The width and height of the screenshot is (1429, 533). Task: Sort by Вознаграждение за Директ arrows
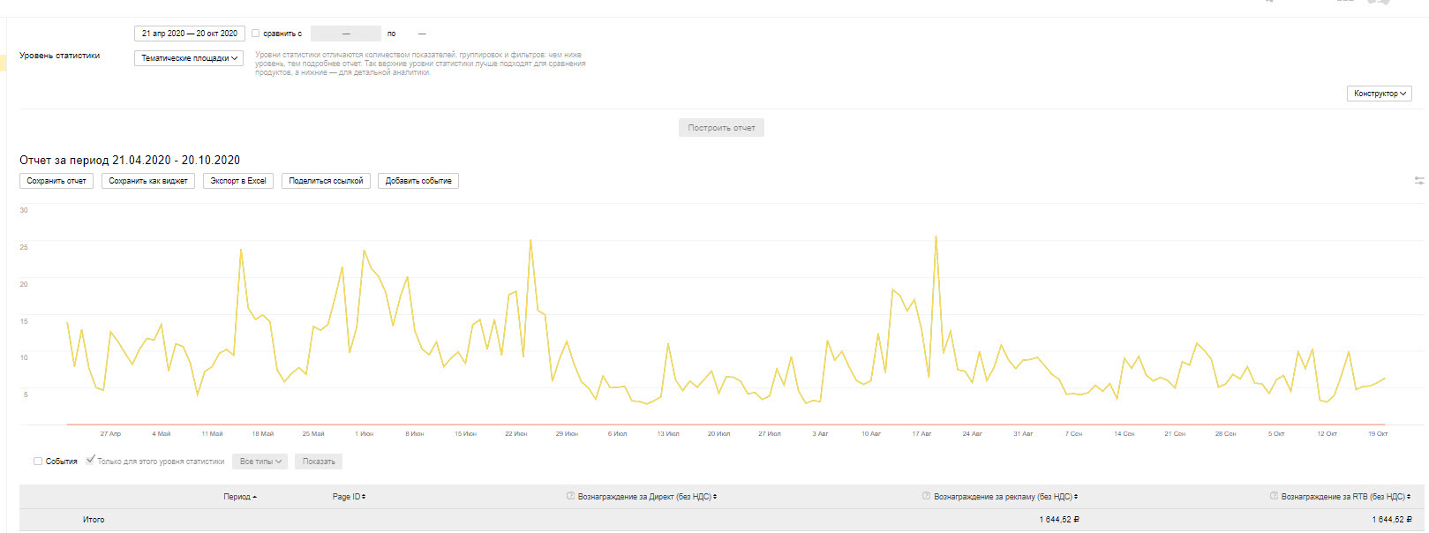[x=715, y=497]
